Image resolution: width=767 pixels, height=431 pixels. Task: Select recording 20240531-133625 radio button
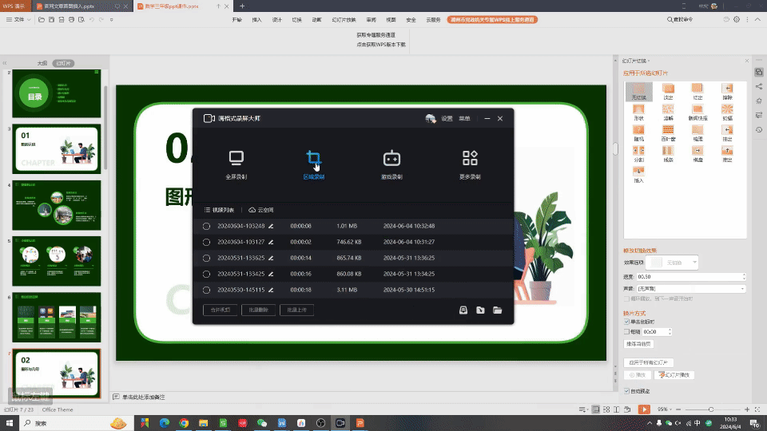point(206,258)
